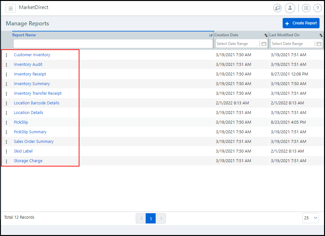Open actions menu for Skid Label row
Viewport: 325px width, 236px height.
coord(6,152)
